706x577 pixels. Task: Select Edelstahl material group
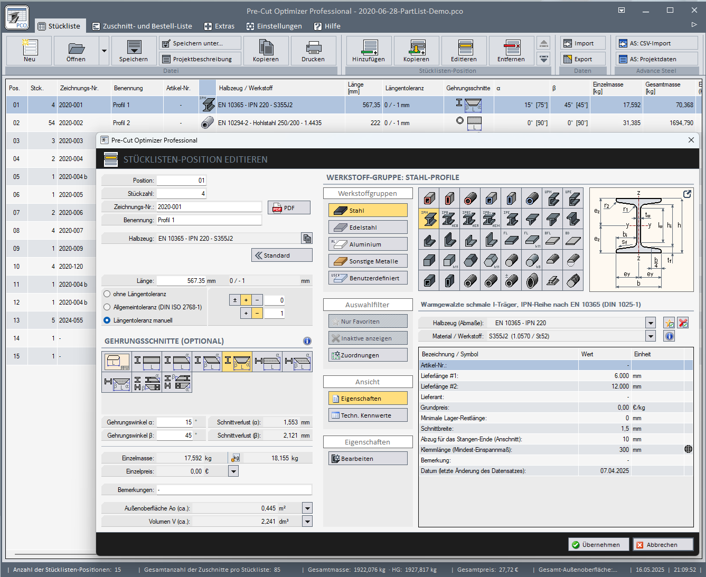coord(368,228)
